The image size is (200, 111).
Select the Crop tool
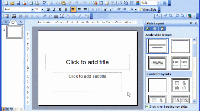click(45, 16)
